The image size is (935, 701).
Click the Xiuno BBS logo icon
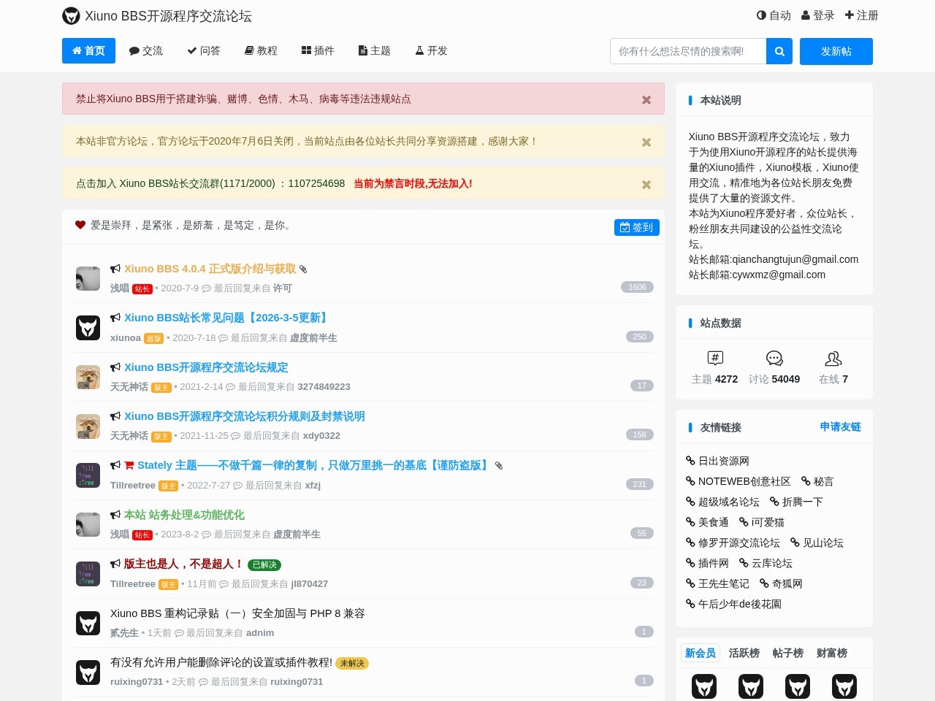click(x=71, y=16)
